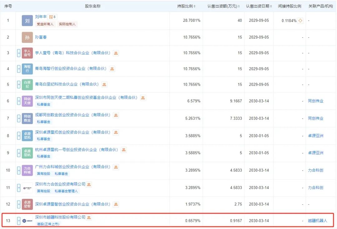Open 卓源亚洲 link in row 8
The image size is (337, 229).
[x=315, y=136]
